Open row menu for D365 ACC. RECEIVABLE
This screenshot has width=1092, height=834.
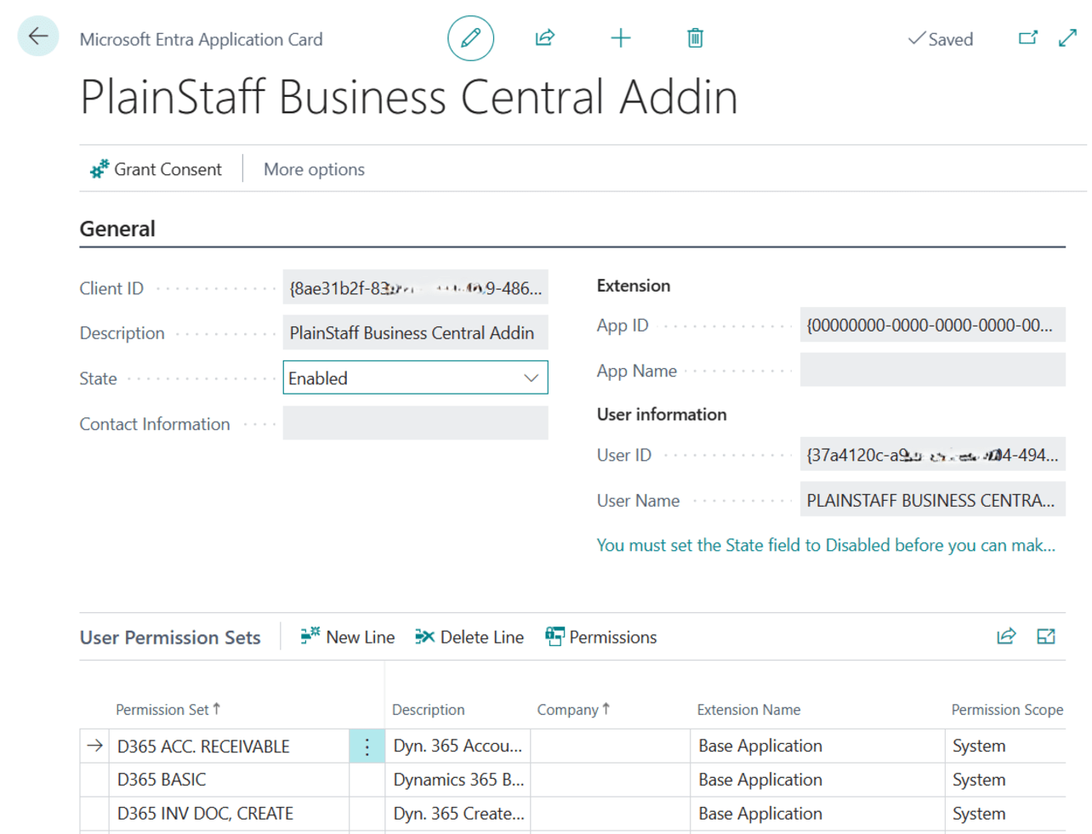click(367, 746)
